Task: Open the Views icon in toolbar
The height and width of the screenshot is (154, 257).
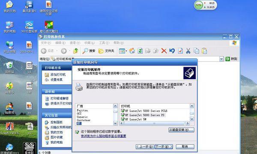Action: [122, 51]
